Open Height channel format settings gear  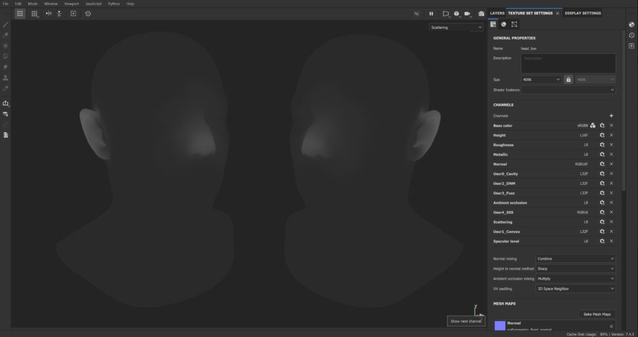[602, 135]
